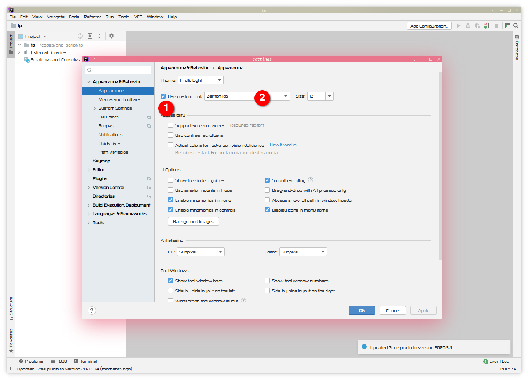Disable Smooth scrolling checkbox
Image resolution: width=528 pixels, height=380 pixels.
pyautogui.click(x=267, y=180)
